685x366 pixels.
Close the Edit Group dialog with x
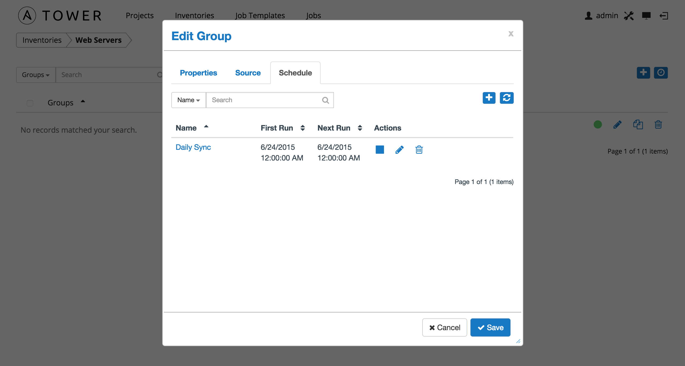[511, 34]
